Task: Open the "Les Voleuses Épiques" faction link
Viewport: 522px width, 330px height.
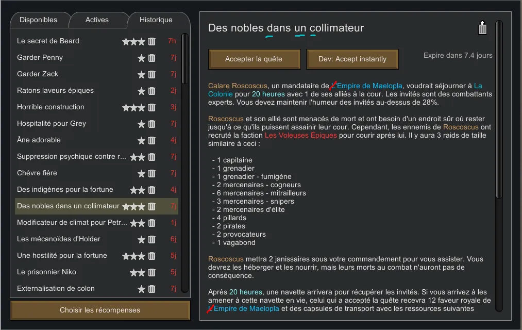Action: (300, 135)
